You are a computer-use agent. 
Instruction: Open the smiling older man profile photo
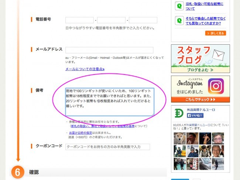[218, 151]
